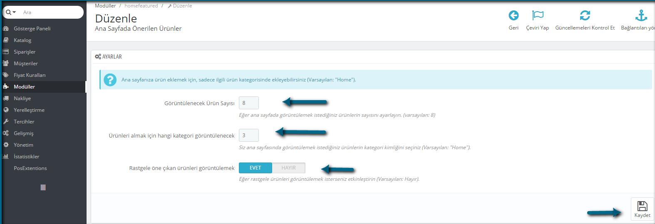
Task: Click the Tercihler wrench icon
Action: pos(6,122)
